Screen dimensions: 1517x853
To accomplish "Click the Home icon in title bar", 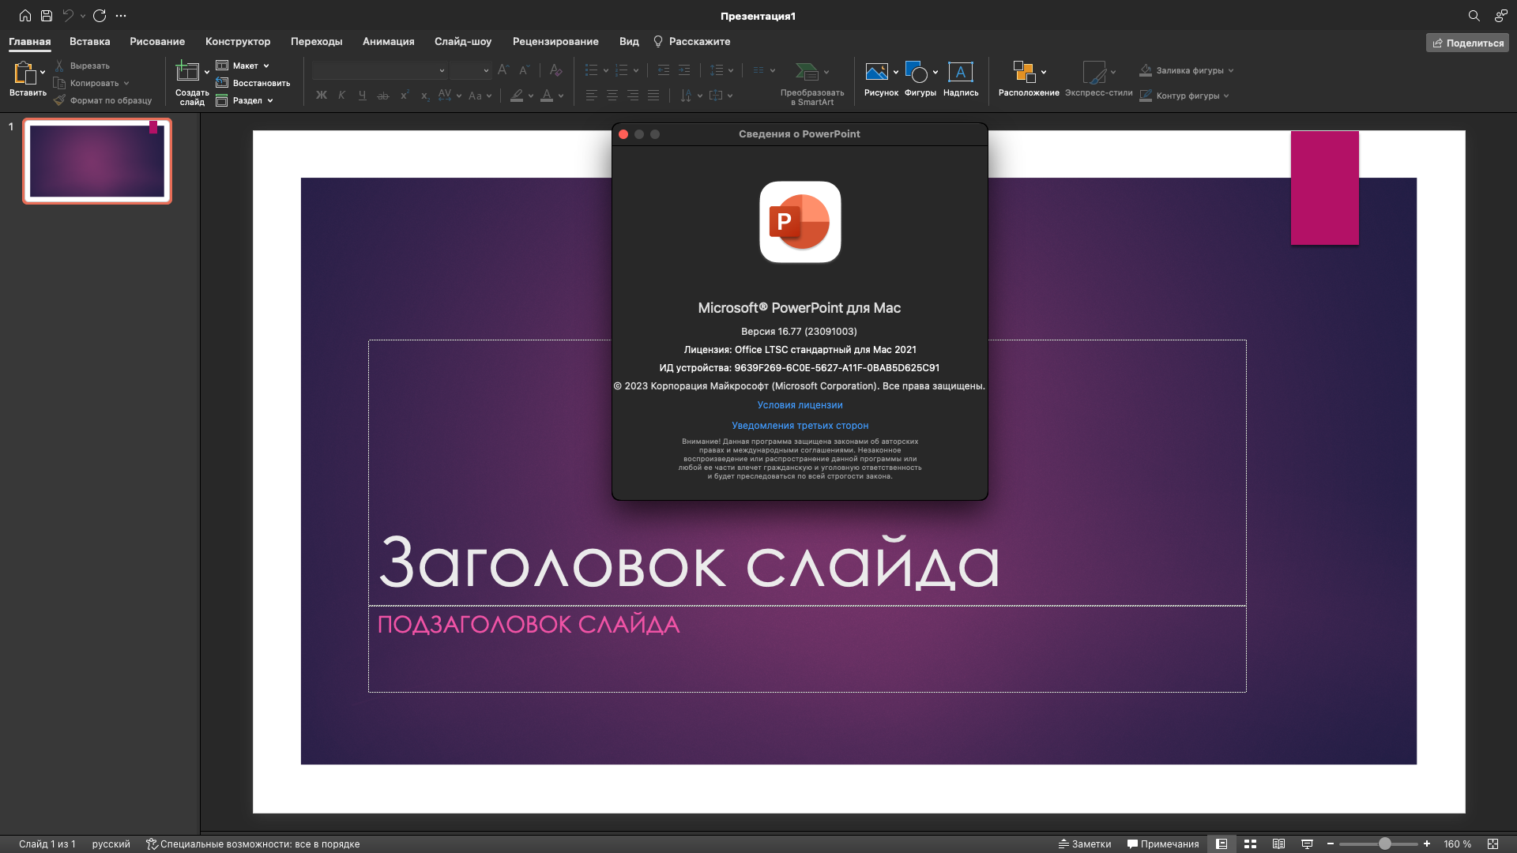I will click(25, 16).
